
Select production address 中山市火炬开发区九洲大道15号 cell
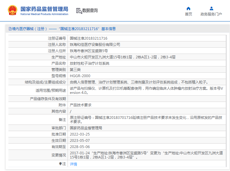[123, 57]
